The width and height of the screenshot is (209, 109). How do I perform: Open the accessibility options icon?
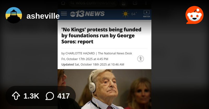[x=141, y=59]
